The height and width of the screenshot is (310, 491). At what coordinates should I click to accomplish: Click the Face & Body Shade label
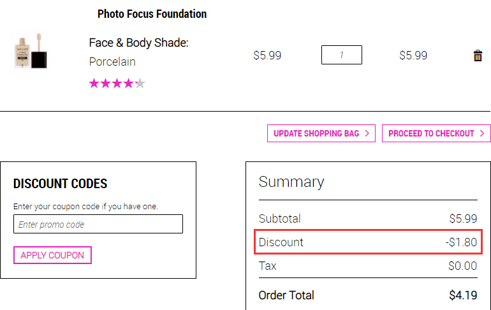click(x=139, y=43)
